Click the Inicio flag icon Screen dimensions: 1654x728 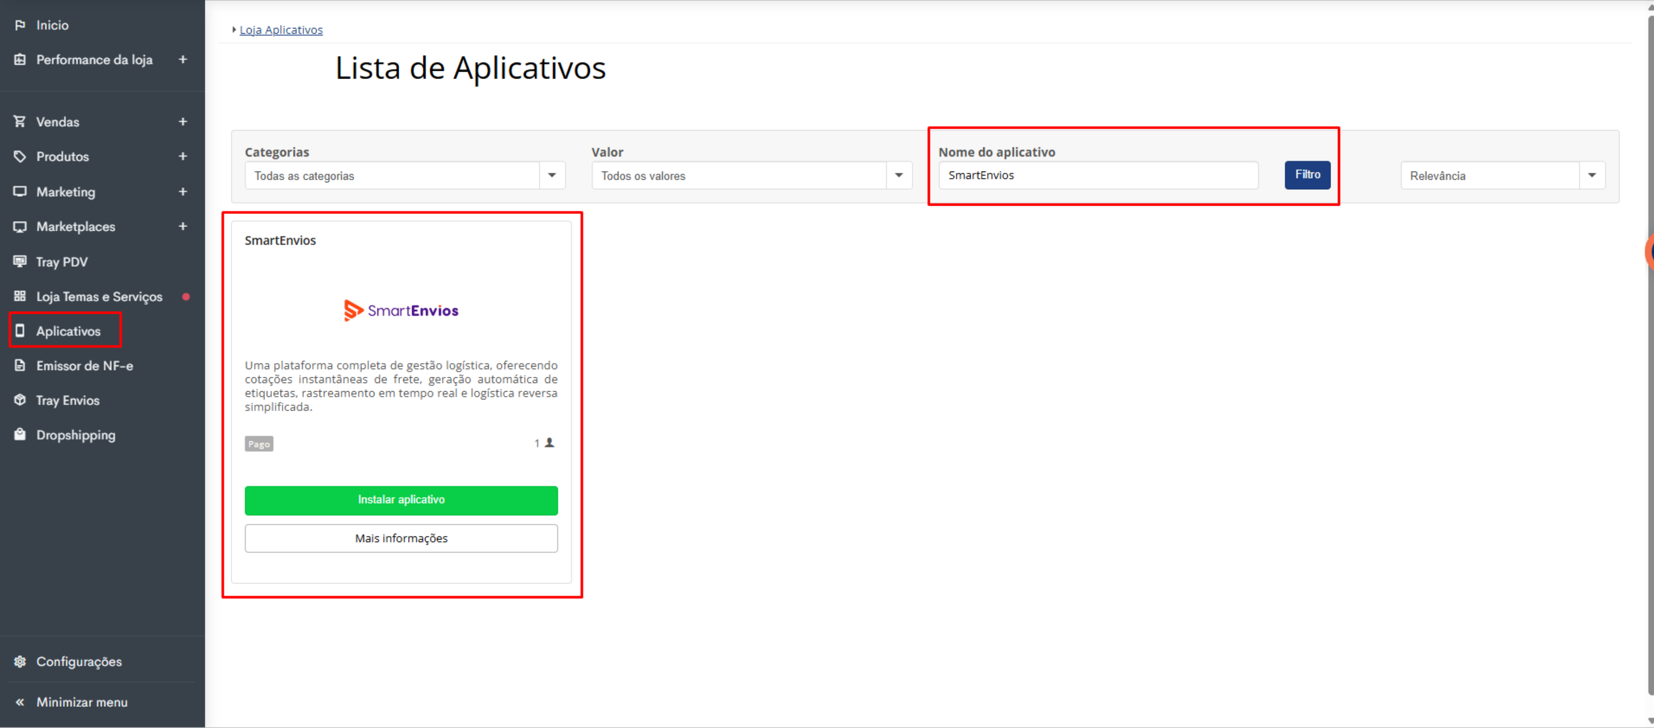[20, 25]
